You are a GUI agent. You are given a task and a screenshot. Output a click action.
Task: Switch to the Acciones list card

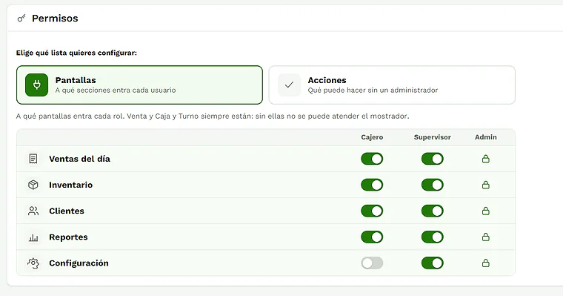pyautogui.click(x=392, y=85)
